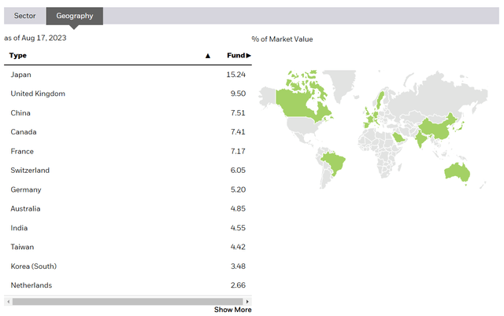Click the 7.17 fund value
The image size is (504, 316).
click(x=238, y=151)
